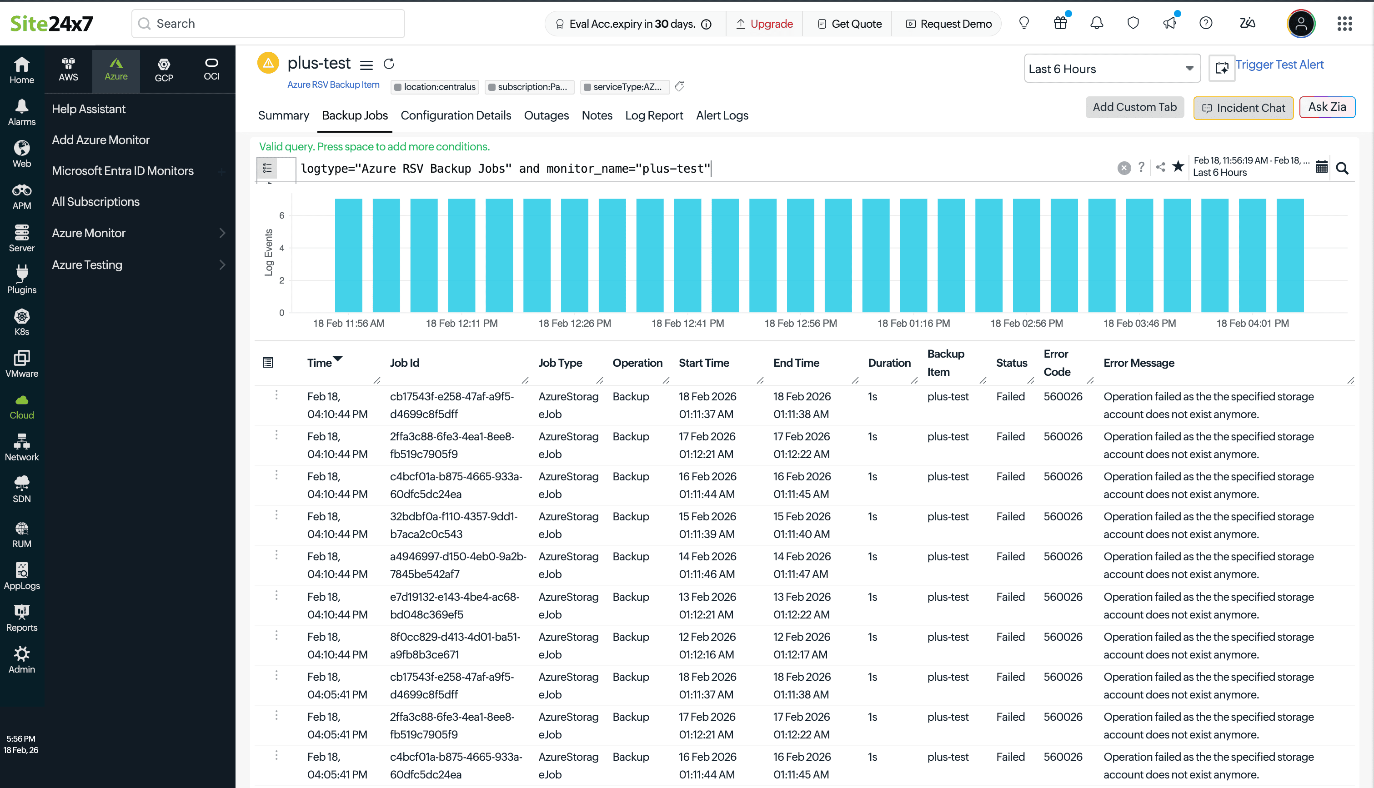Open row options for job a4946997
Screen dimensions: 1374x788
tap(276, 555)
